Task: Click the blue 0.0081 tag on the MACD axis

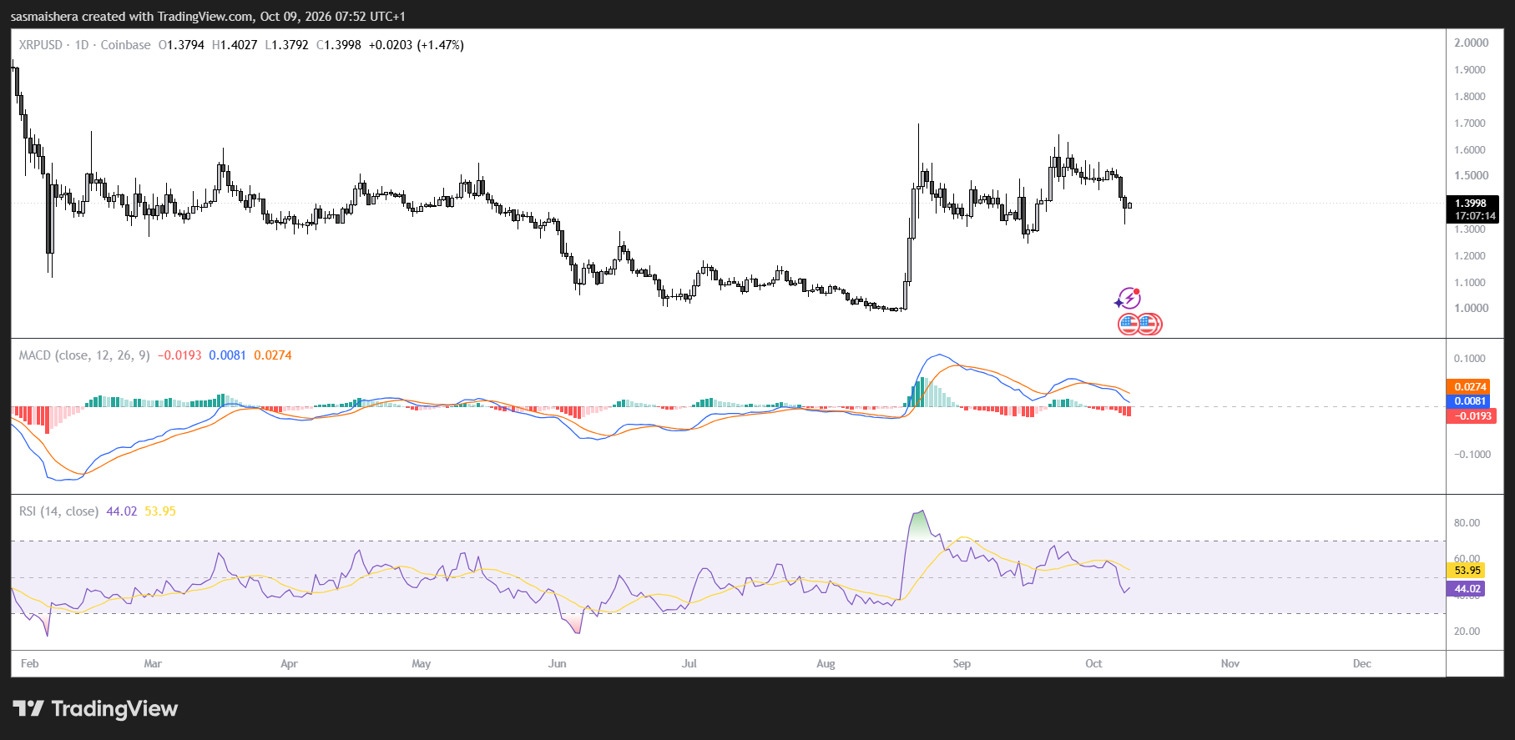Action: [1470, 401]
